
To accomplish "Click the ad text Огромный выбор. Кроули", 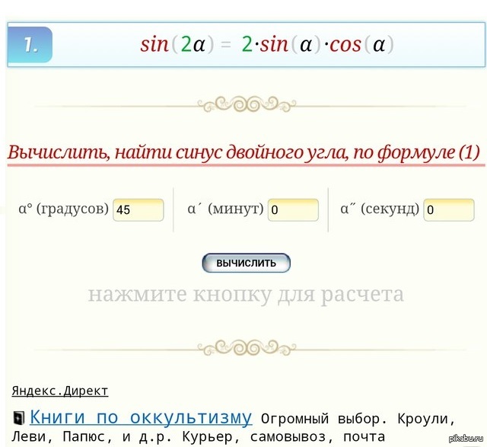I will (x=358, y=419).
